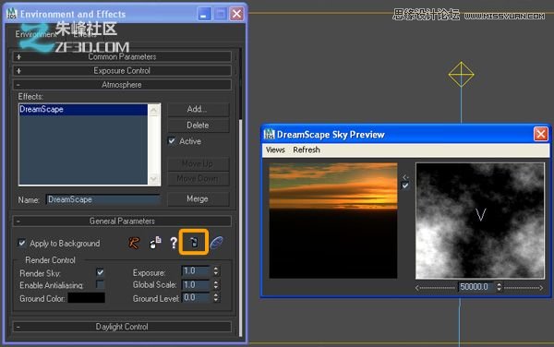The height and width of the screenshot is (347, 554).
Task: Click left arrow of Sky Preview slider
Action: tap(417, 288)
